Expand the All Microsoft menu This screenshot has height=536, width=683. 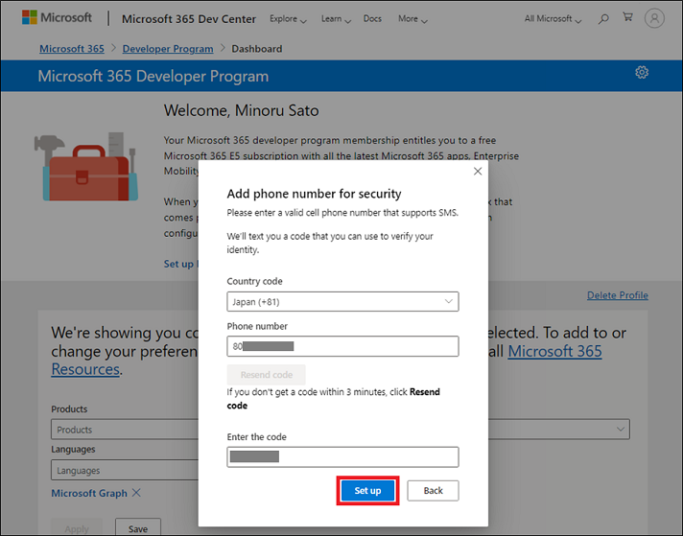(553, 19)
